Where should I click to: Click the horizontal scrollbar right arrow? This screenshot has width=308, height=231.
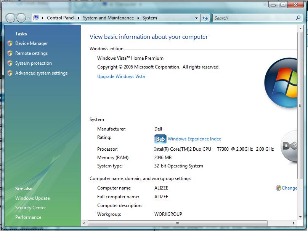tap(294, 223)
